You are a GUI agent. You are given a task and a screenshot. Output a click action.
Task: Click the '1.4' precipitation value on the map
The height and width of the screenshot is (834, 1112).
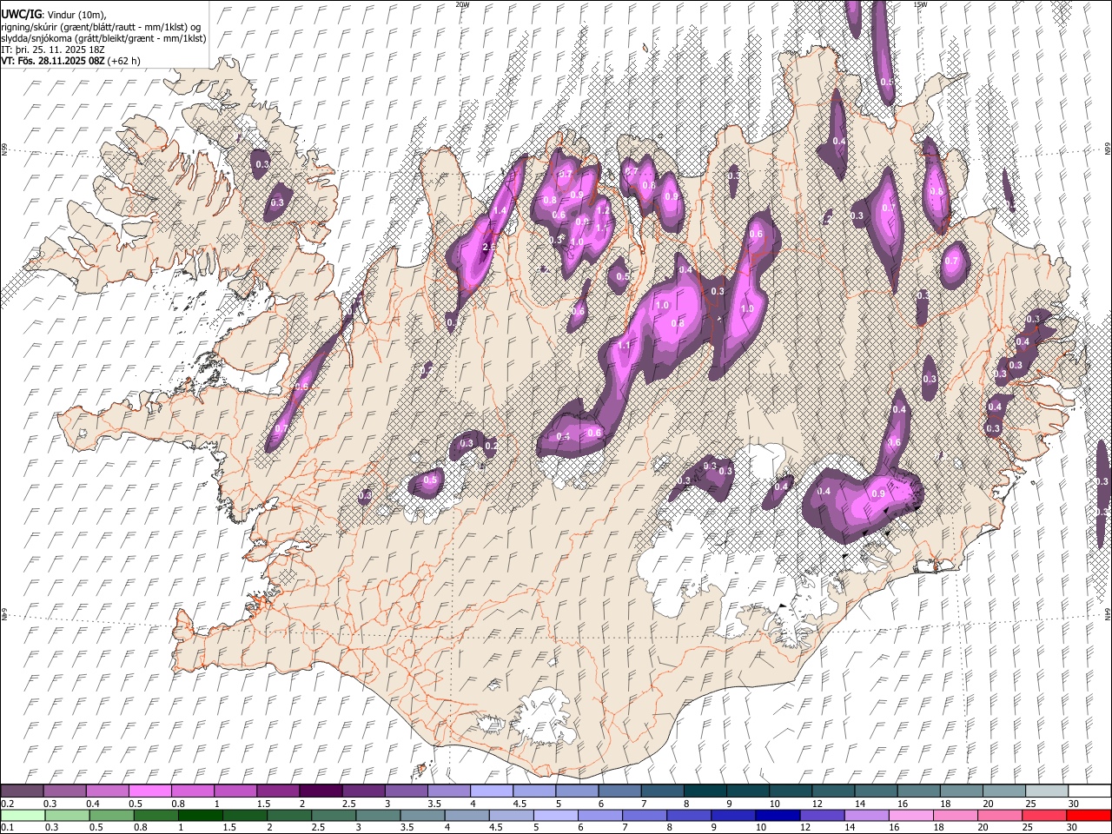tap(500, 210)
